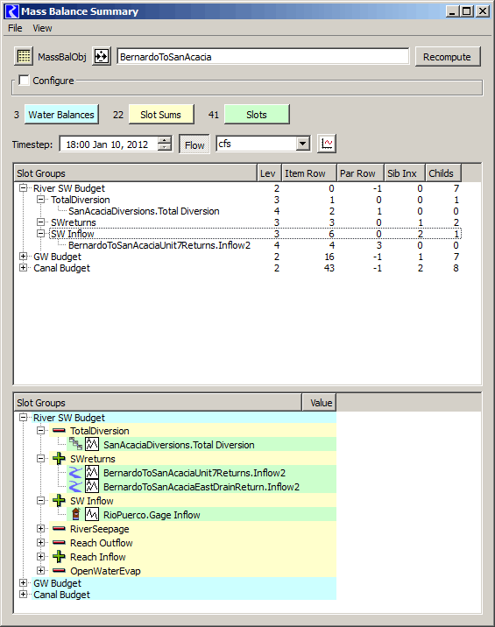Image resolution: width=495 pixels, height=627 pixels.
Task: Toggle the Flow button
Action: click(x=194, y=144)
